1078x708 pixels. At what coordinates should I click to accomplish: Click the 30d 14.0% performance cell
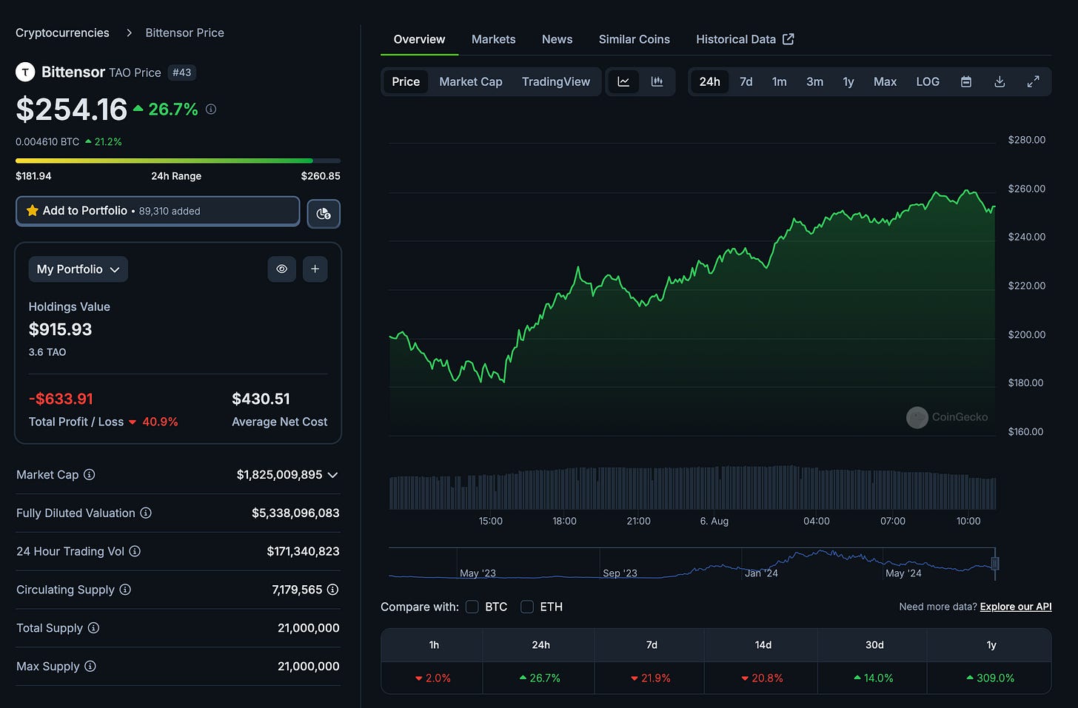click(874, 678)
